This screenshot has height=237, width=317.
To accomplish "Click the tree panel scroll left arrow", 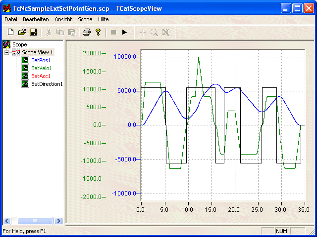I will 7,221.
